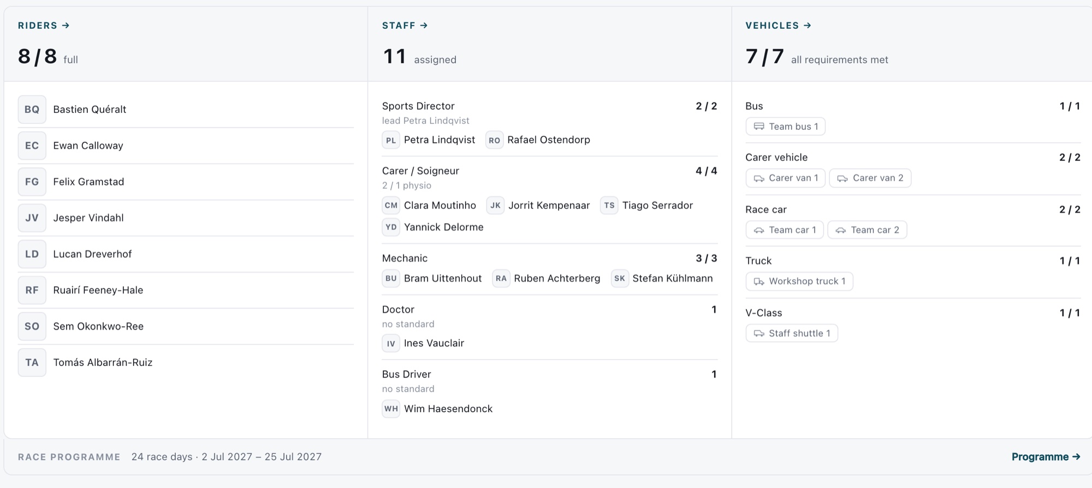The width and height of the screenshot is (1092, 488).
Task: Click the LD avatar for Lucan Dreverhof
Action: (x=32, y=254)
